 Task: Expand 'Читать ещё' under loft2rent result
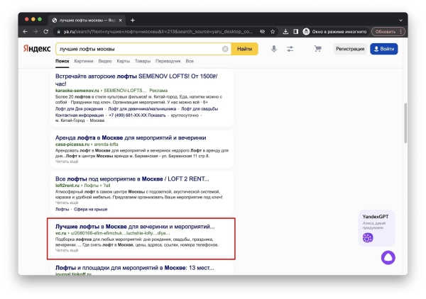point(67,203)
